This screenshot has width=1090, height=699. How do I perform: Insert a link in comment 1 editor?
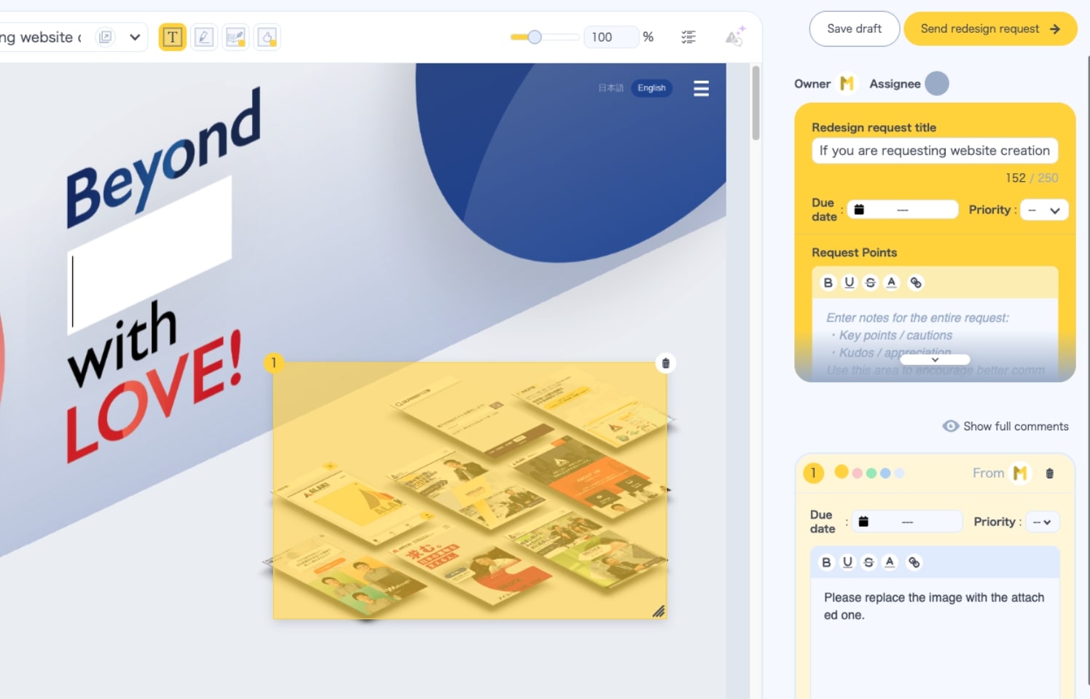(x=914, y=562)
